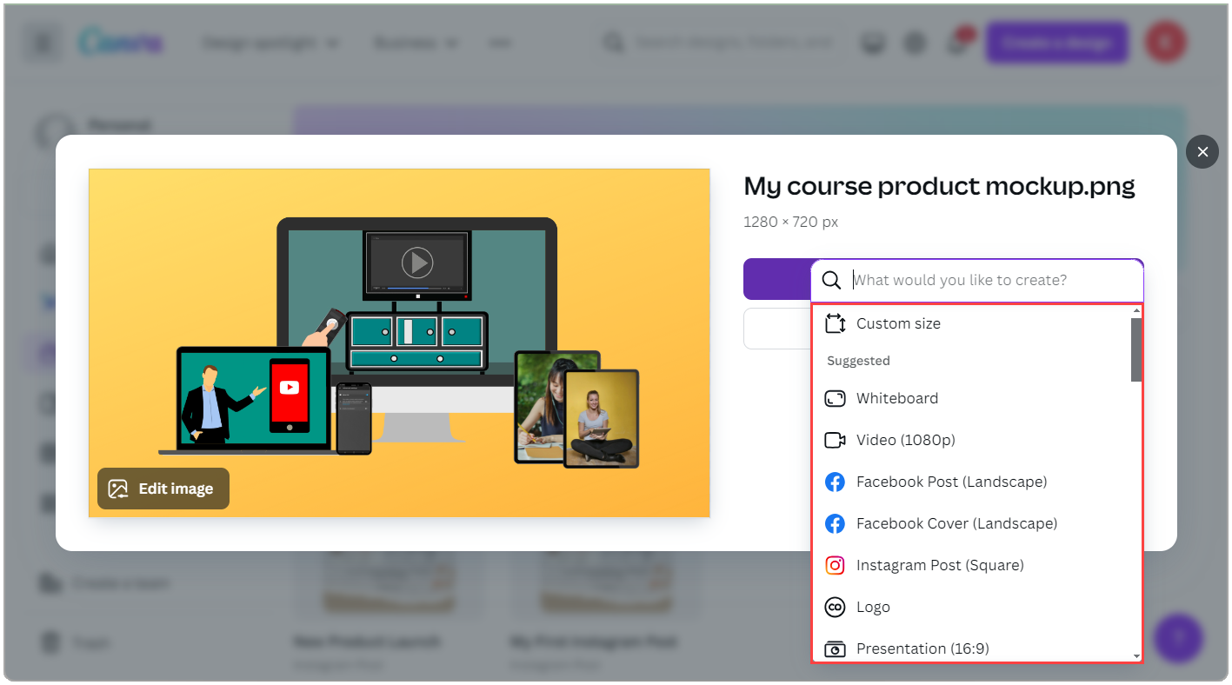The width and height of the screenshot is (1232, 685).
Task: Select the Logo option icon
Action: tap(835, 607)
